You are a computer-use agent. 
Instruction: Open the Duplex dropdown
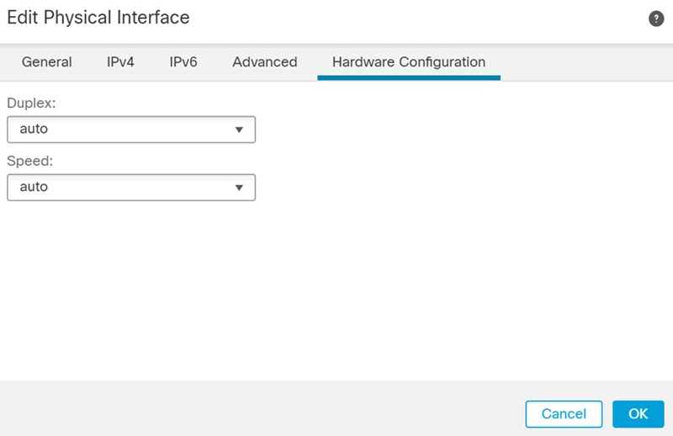pos(131,130)
